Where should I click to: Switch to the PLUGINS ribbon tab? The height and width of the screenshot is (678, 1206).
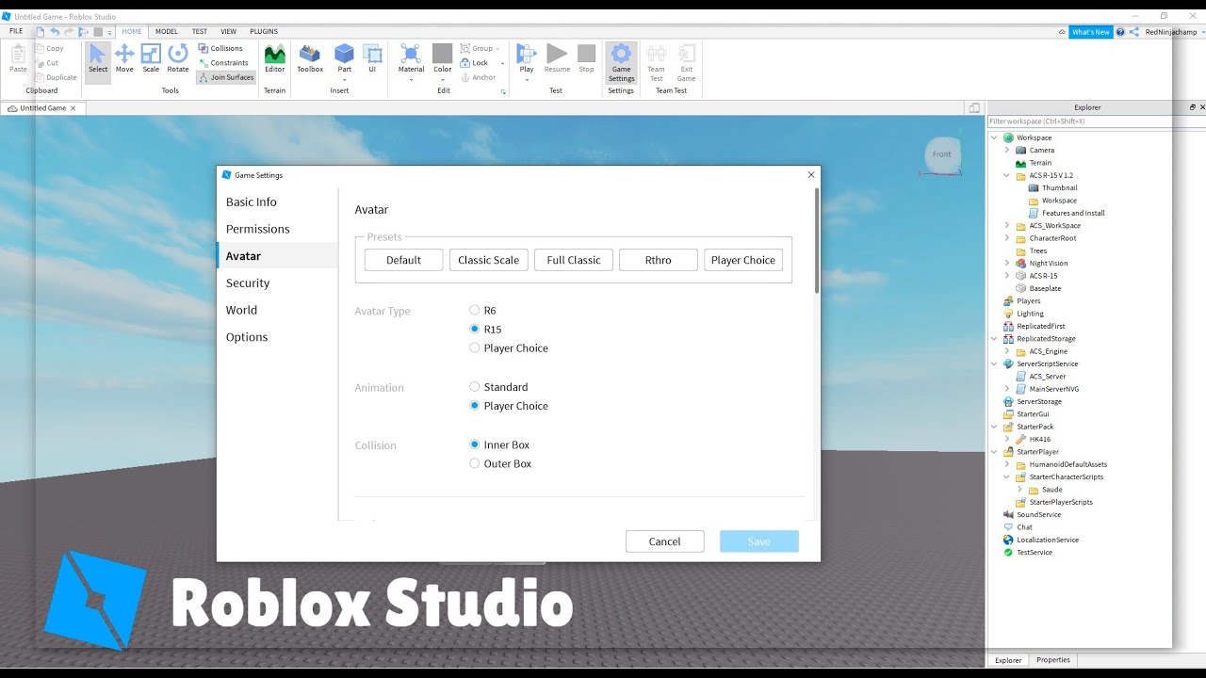click(264, 31)
